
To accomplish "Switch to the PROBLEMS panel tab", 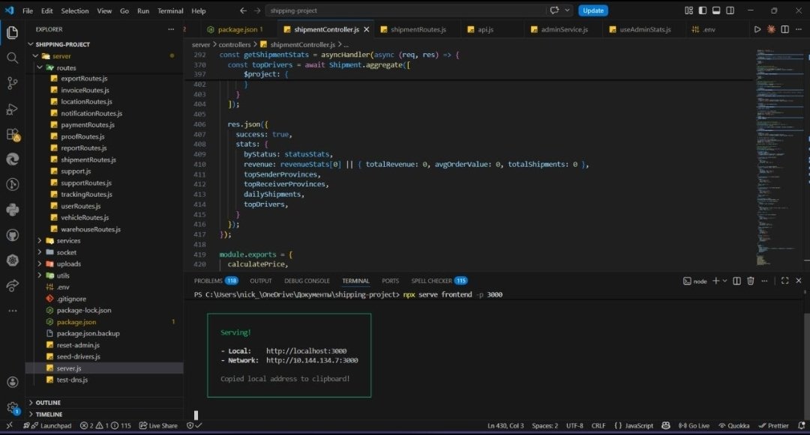I will (215, 281).
